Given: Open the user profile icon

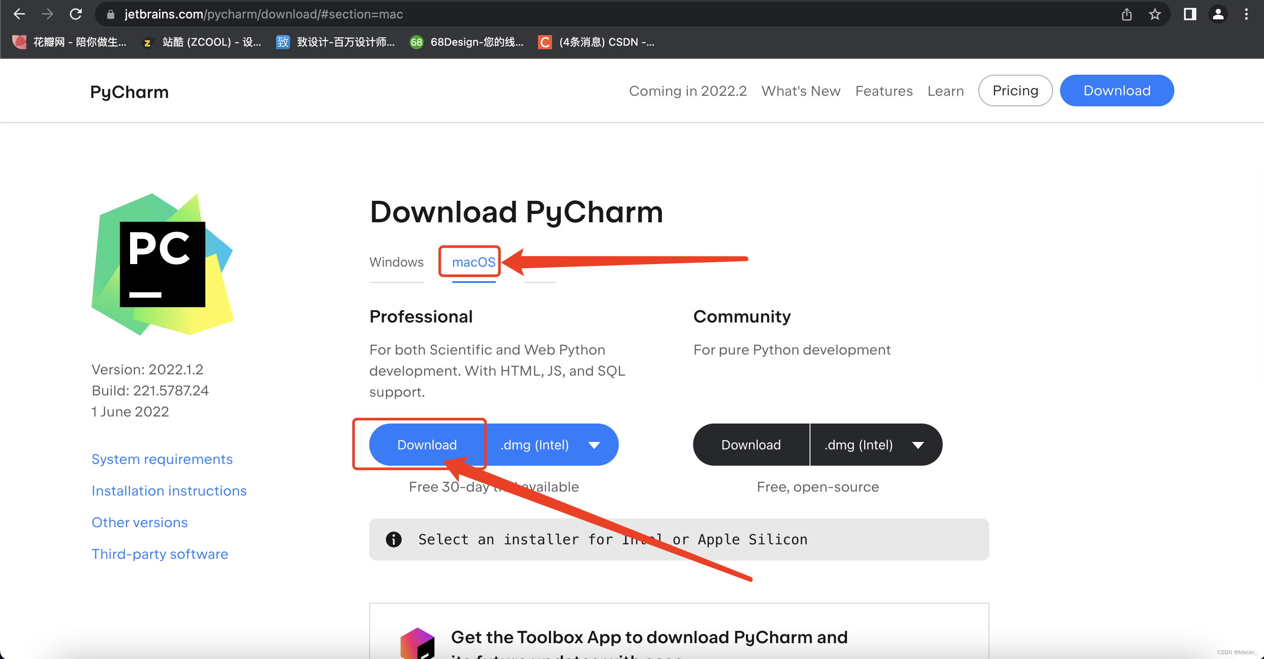Looking at the screenshot, I should (x=1218, y=14).
